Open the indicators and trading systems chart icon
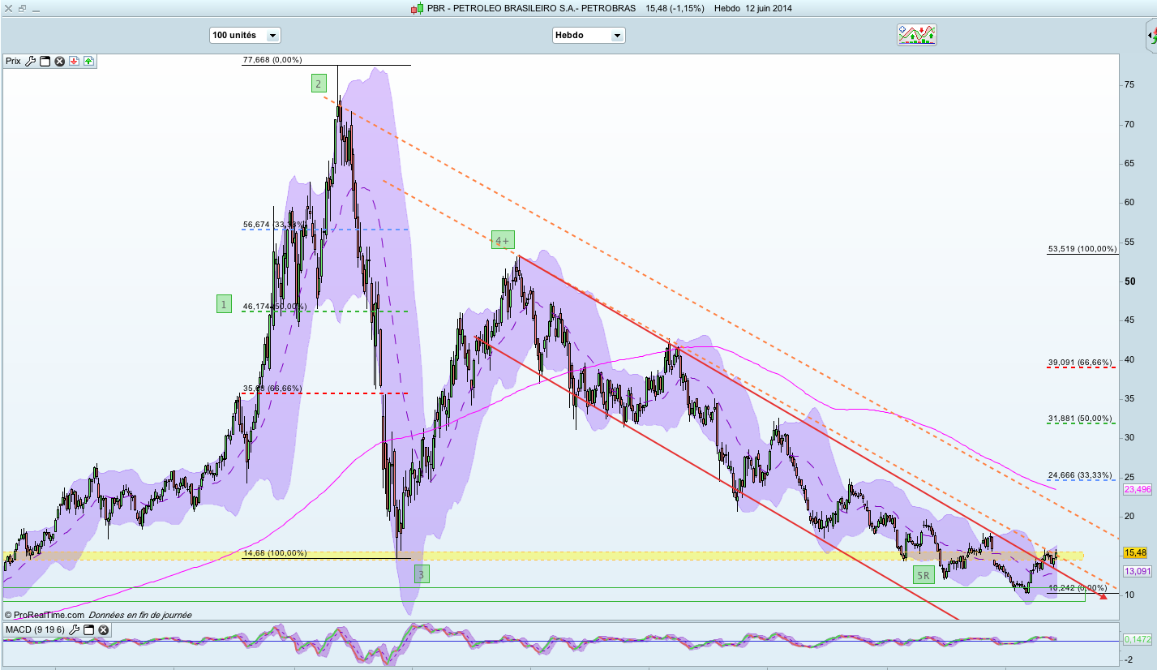 click(917, 34)
